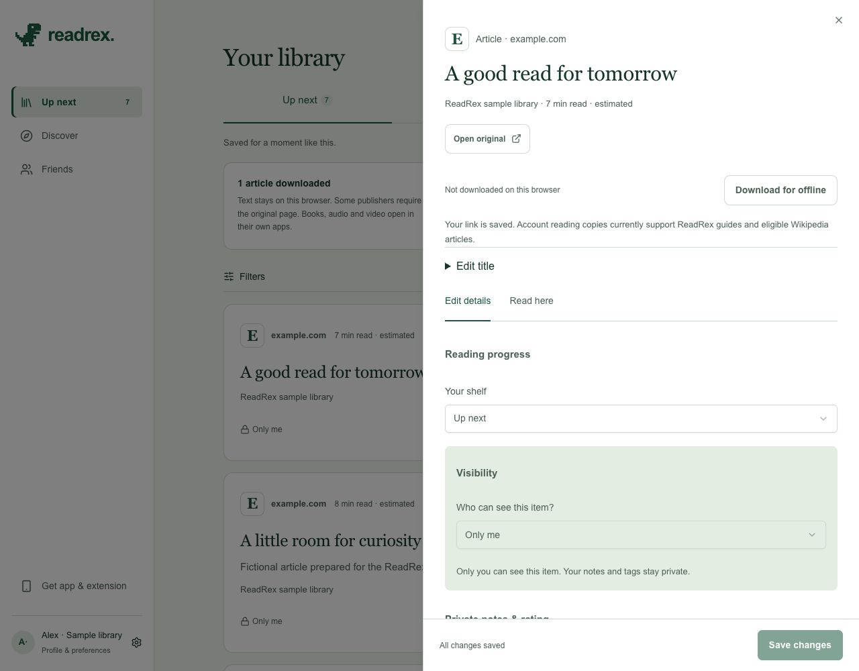Click 'Reading progress' section heading

click(x=488, y=354)
